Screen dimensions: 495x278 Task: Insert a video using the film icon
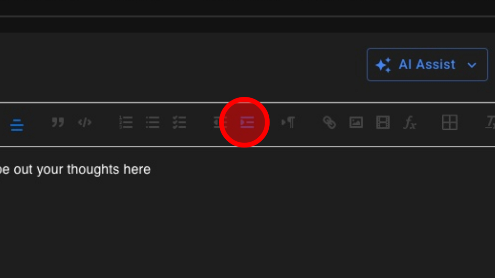click(x=383, y=122)
